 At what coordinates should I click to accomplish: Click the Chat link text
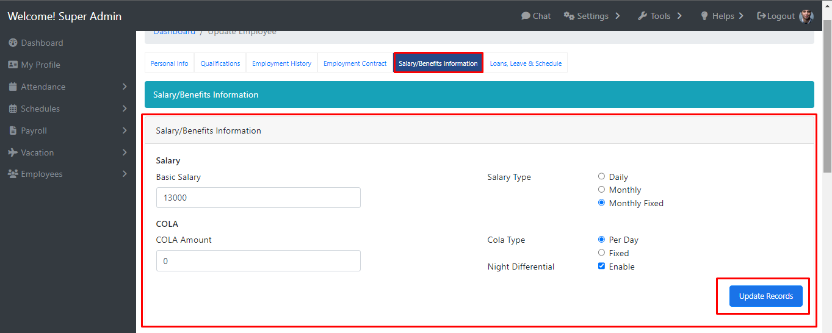point(541,16)
